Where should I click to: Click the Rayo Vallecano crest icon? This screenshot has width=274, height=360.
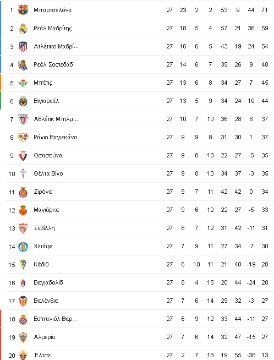pyautogui.click(x=23, y=138)
